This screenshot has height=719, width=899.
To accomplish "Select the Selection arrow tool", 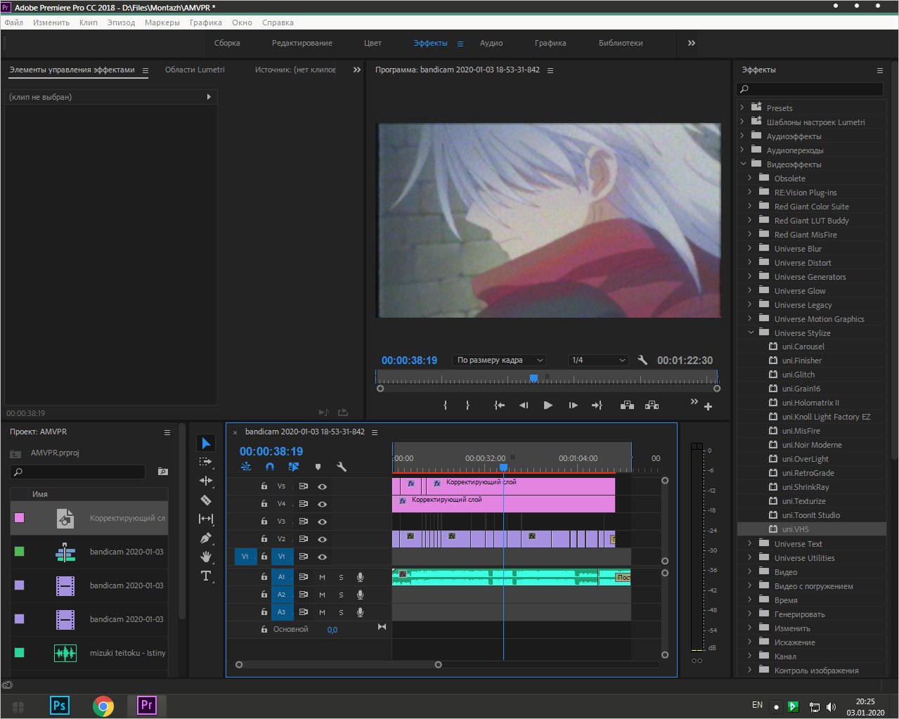I will click(206, 443).
